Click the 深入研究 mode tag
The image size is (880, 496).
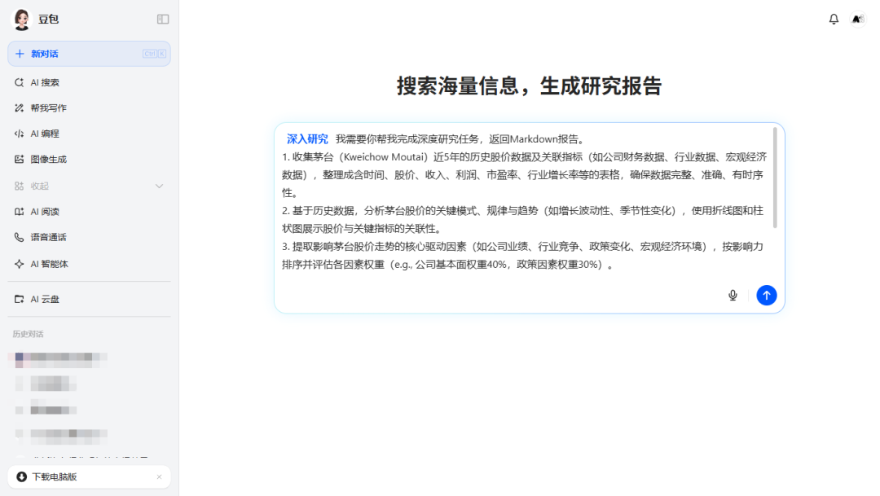[307, 139]
